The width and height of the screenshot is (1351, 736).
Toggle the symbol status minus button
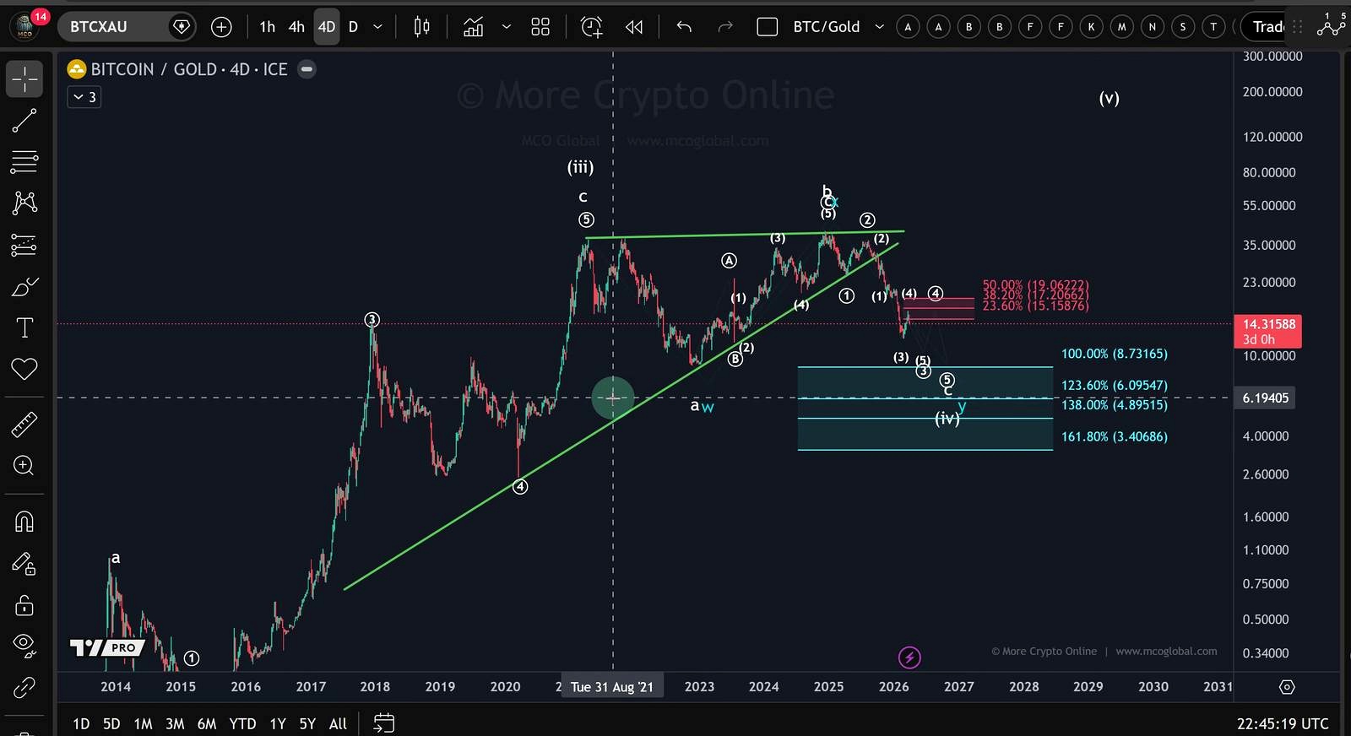(307, 69)
